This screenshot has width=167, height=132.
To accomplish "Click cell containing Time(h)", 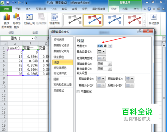I will 15,48.
